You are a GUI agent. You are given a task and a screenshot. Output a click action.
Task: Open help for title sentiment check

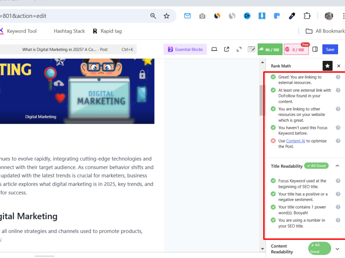click(338, 194)
